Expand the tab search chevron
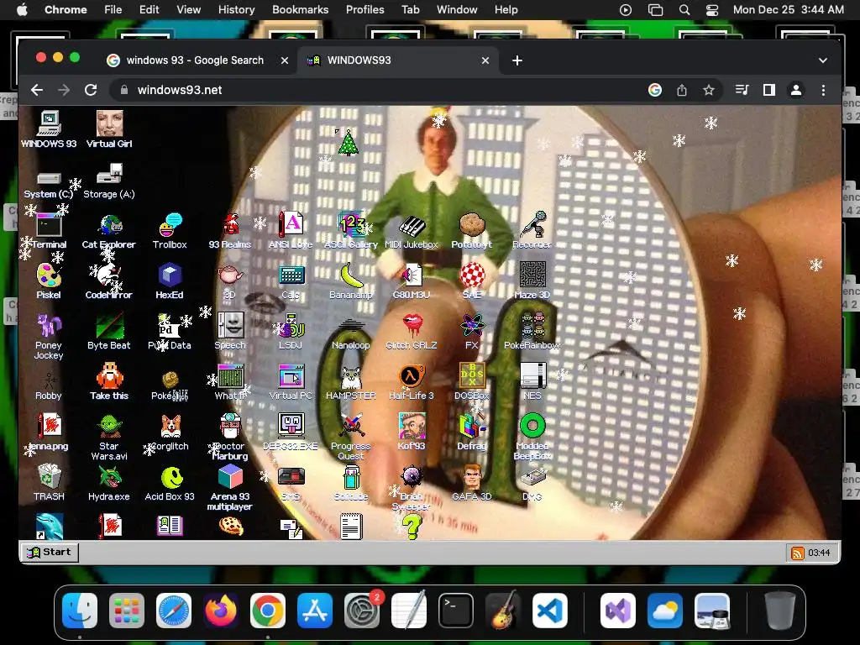The height and width of the screenshot is (645, 860). click(x=823, y=60)
